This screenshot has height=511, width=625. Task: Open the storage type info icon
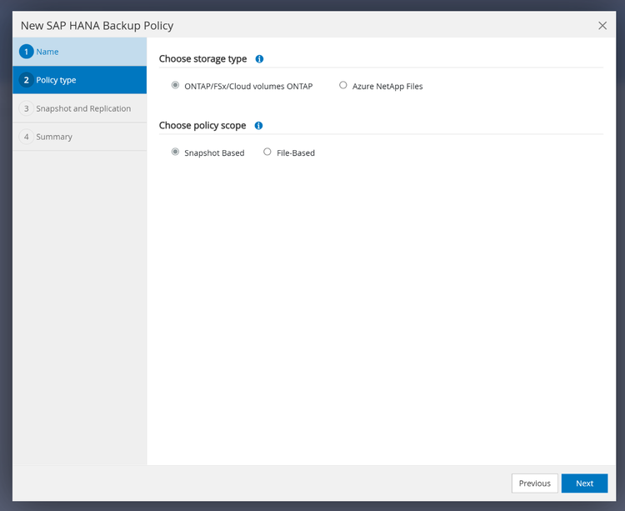(x=259, y=59)
